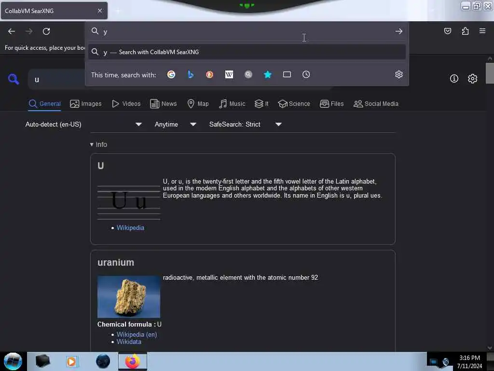Open the Wikipedia link under U
The width and height of the screenshot is (494, 371).
point(130,228)
